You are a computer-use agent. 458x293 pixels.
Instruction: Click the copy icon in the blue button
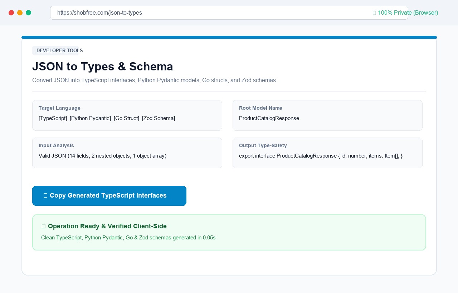coord(45,195)
